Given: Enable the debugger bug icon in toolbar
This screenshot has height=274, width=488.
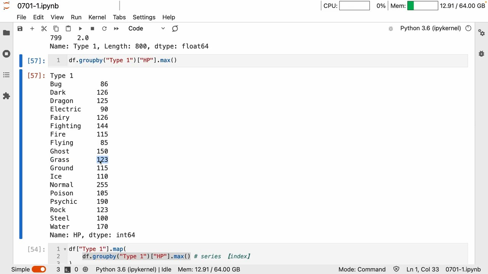Looking at the screenshot, I should tap(391, 29).
